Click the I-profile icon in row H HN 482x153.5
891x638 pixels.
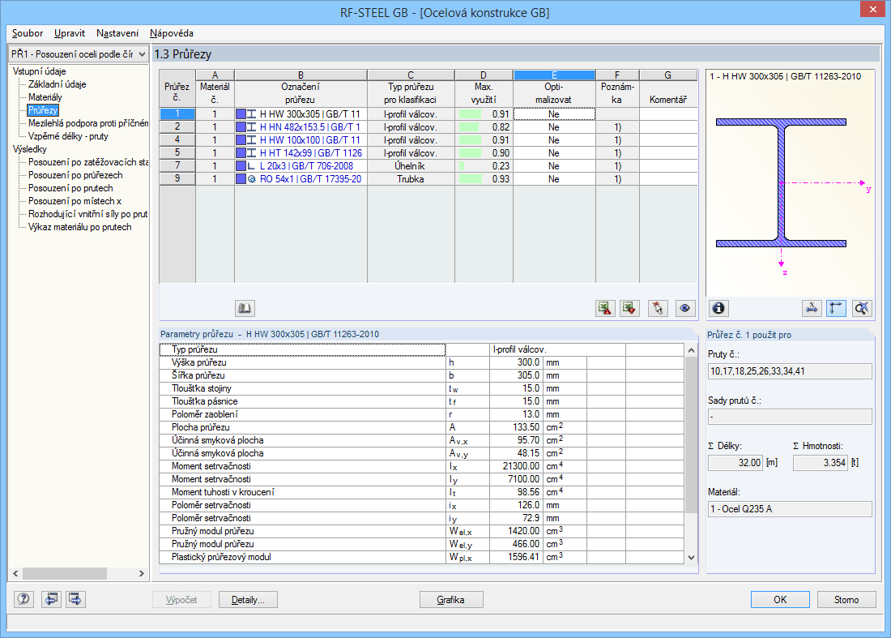252,127
